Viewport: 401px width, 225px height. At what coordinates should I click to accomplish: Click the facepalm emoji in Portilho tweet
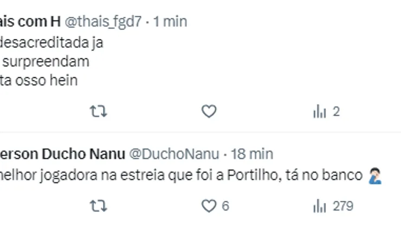tap(375, 176)
